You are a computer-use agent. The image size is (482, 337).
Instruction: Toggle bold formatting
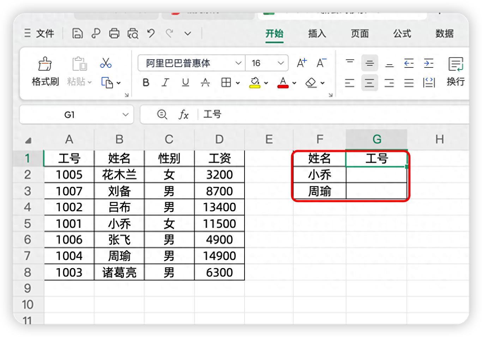(146, 83)
